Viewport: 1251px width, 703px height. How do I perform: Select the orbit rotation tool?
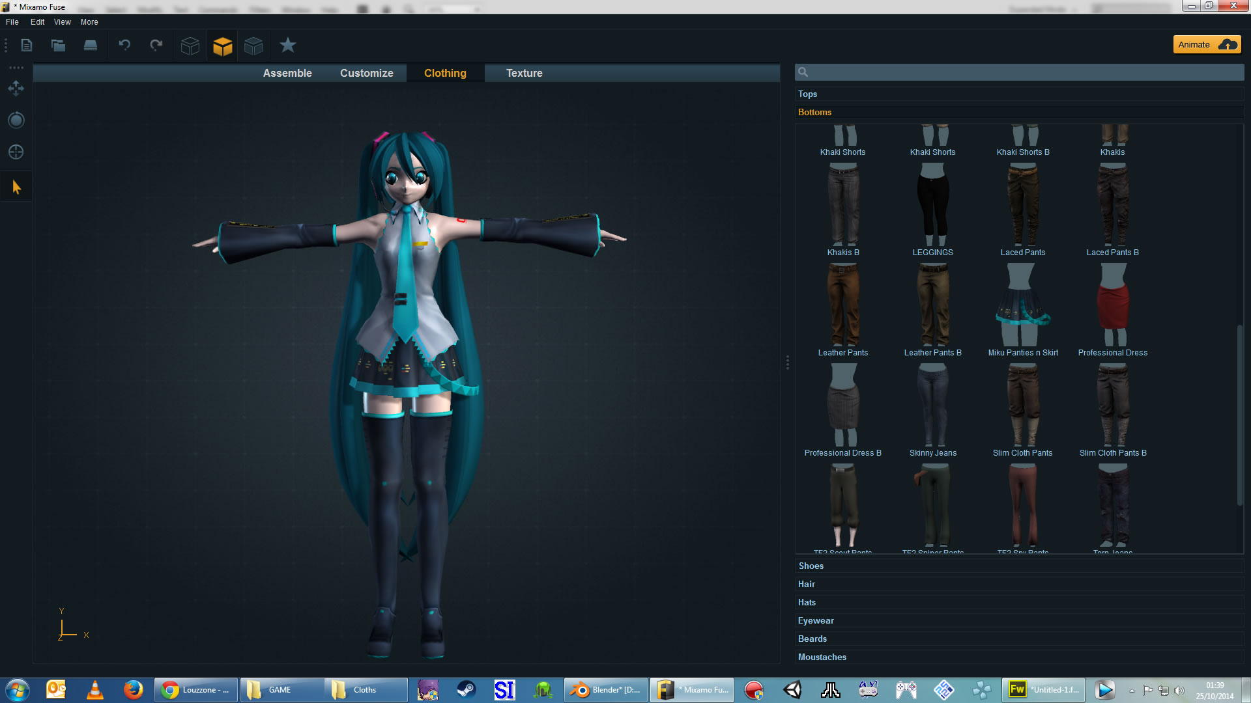pos(16,120)
